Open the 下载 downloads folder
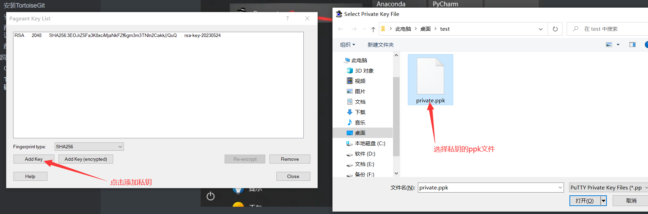Image resolution: width=648 pixels, height=214 pixels. click(x=360, y=112)
